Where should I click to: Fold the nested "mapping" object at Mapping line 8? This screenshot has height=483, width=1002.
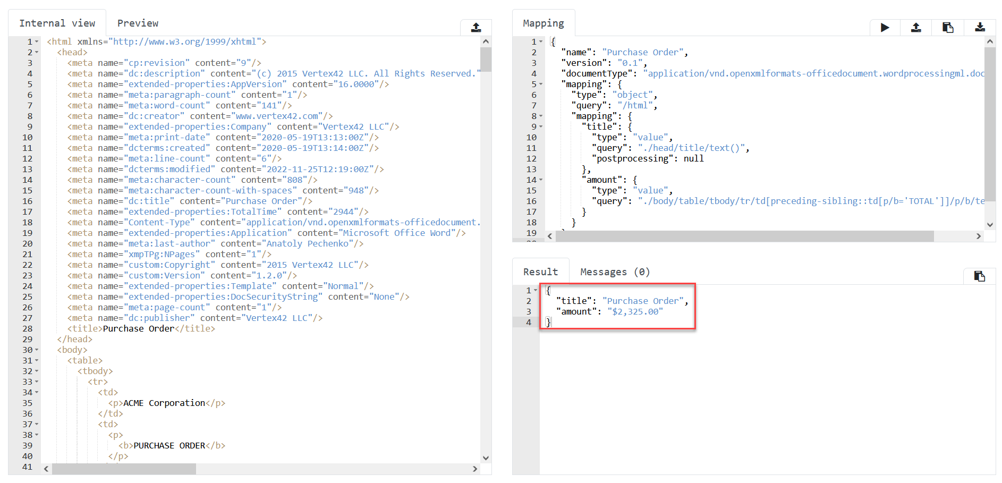[x=541, y=116]
